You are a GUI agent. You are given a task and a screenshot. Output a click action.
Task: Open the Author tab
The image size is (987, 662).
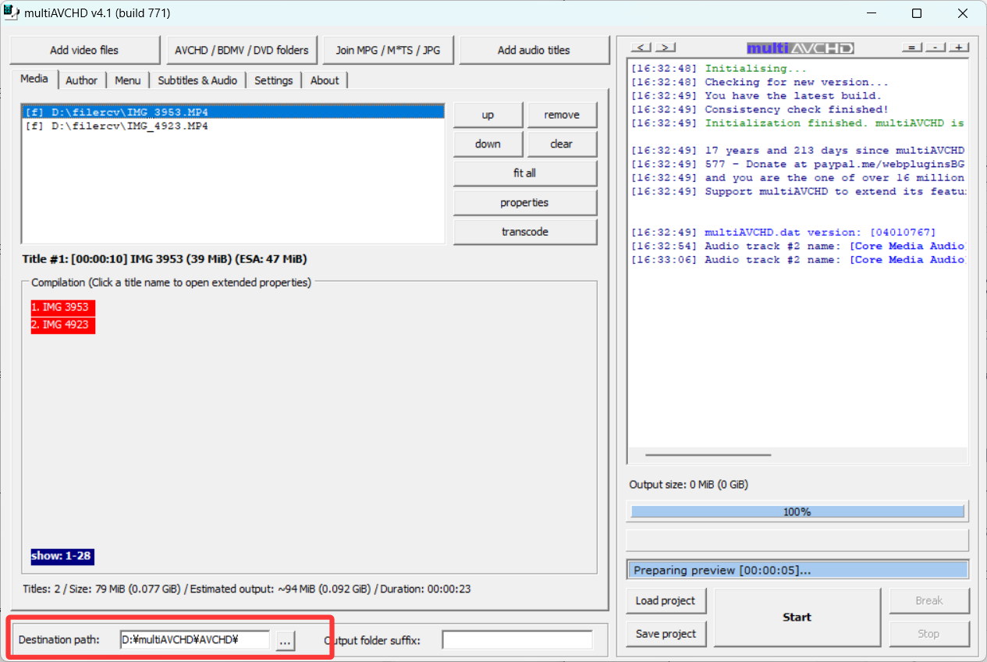point(82,80)
